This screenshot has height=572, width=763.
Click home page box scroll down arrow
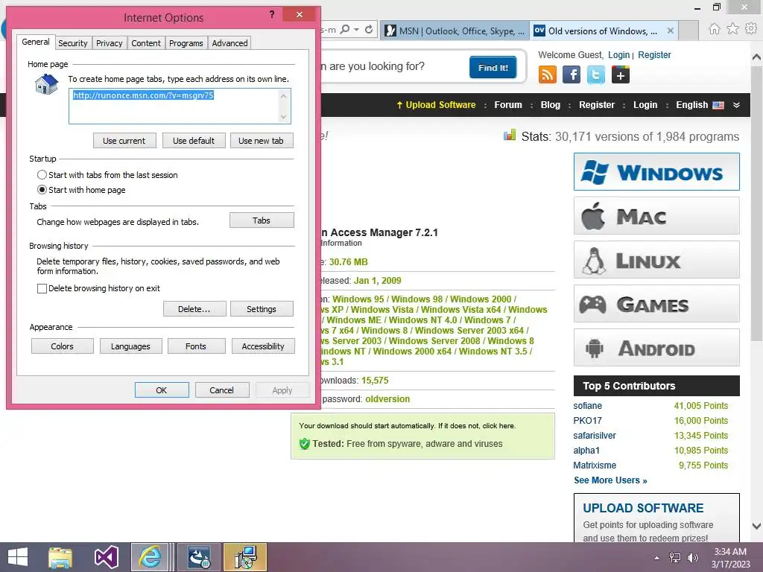[x=284, y=117]
